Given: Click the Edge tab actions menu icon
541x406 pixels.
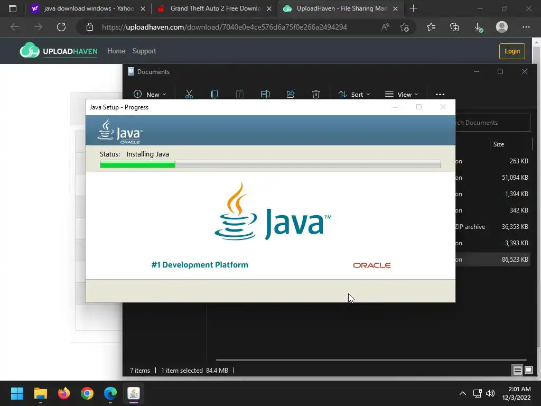Looking at the screenshot, I should pyautogui.click(x=13, y=8).
